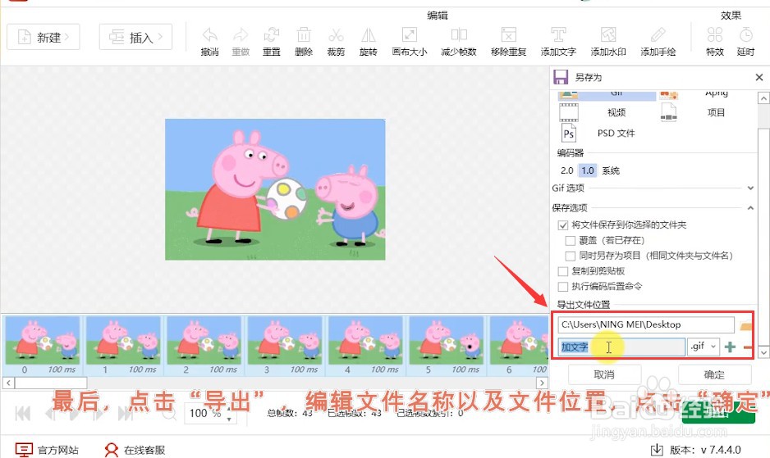Viewport: 770px width, 458px height.
Task: Collapse the 保存选项 section
Action: 750,208
